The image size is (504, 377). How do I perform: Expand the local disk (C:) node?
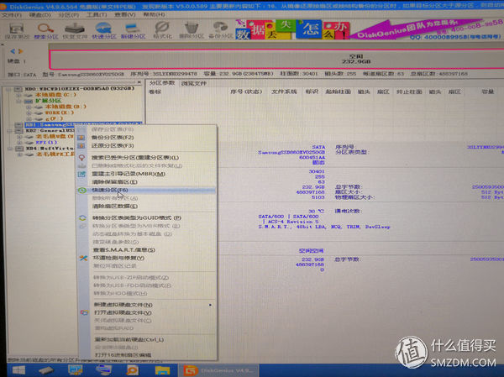(x=18, y=95)
